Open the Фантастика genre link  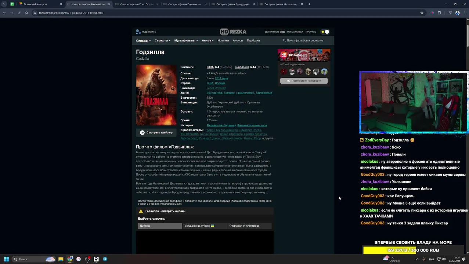click(x=214, y=93)
